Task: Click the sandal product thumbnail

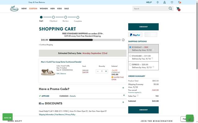Action: point(48,72)
